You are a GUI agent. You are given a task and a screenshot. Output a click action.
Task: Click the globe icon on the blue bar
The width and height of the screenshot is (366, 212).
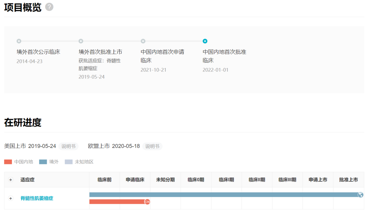coord(360,195)
